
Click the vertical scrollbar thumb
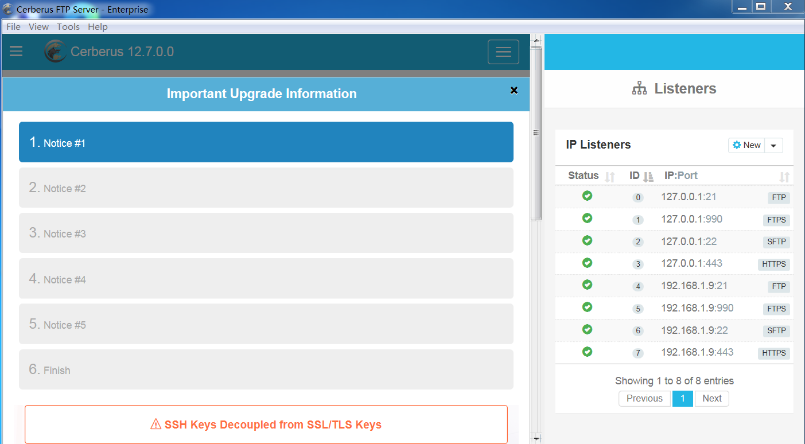click(536, 133)
